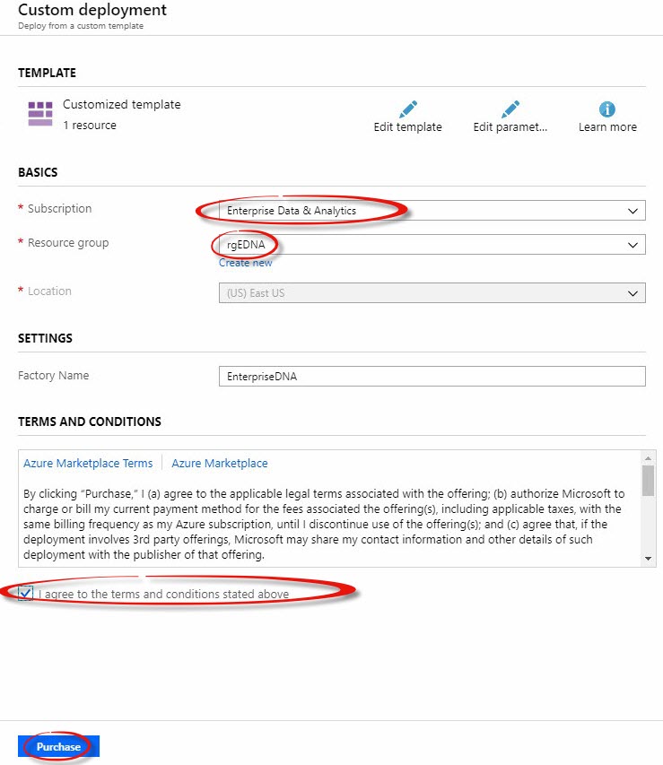Click the terms scrollbar down arrow

pos(648,559)
